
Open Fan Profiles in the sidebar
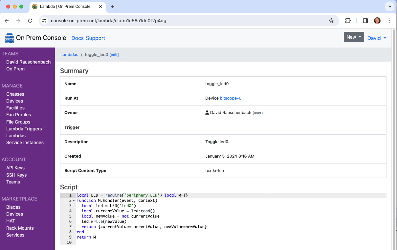[18, 115]
